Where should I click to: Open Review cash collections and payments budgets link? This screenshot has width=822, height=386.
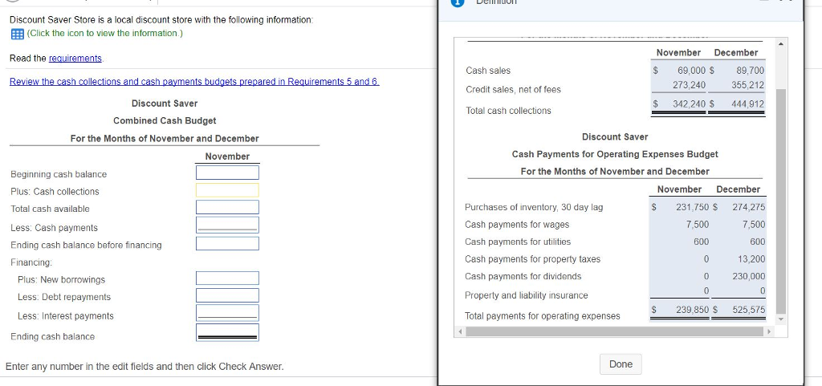(194, 82)
